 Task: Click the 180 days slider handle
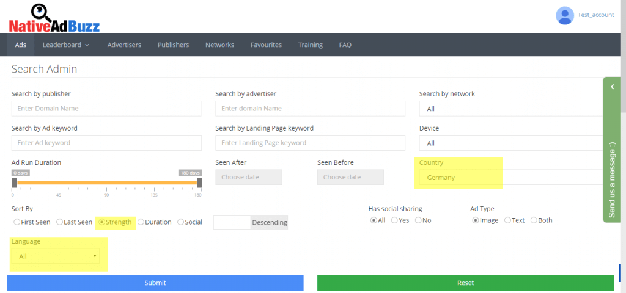pyautogui.click(x=200, y=183)
